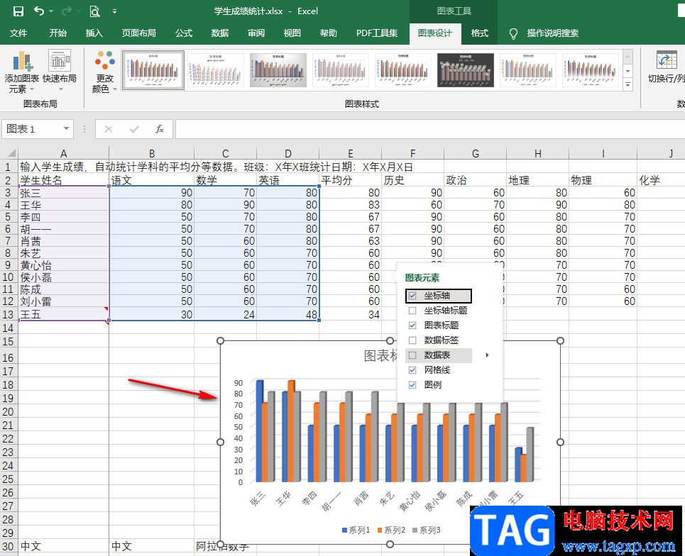The image size is (685, 556).
Task: Enable the 数据表 (Data Table) checkbox
Action: pyautogui.click(x=412, y=355)
